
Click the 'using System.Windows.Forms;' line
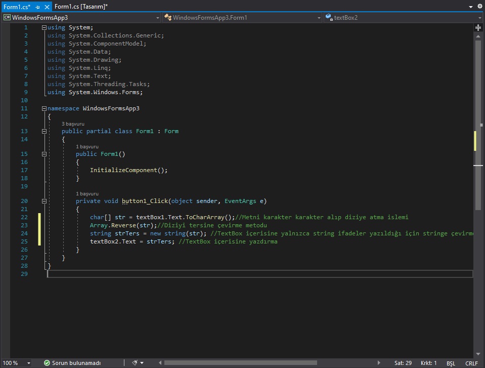click(95, 92)
